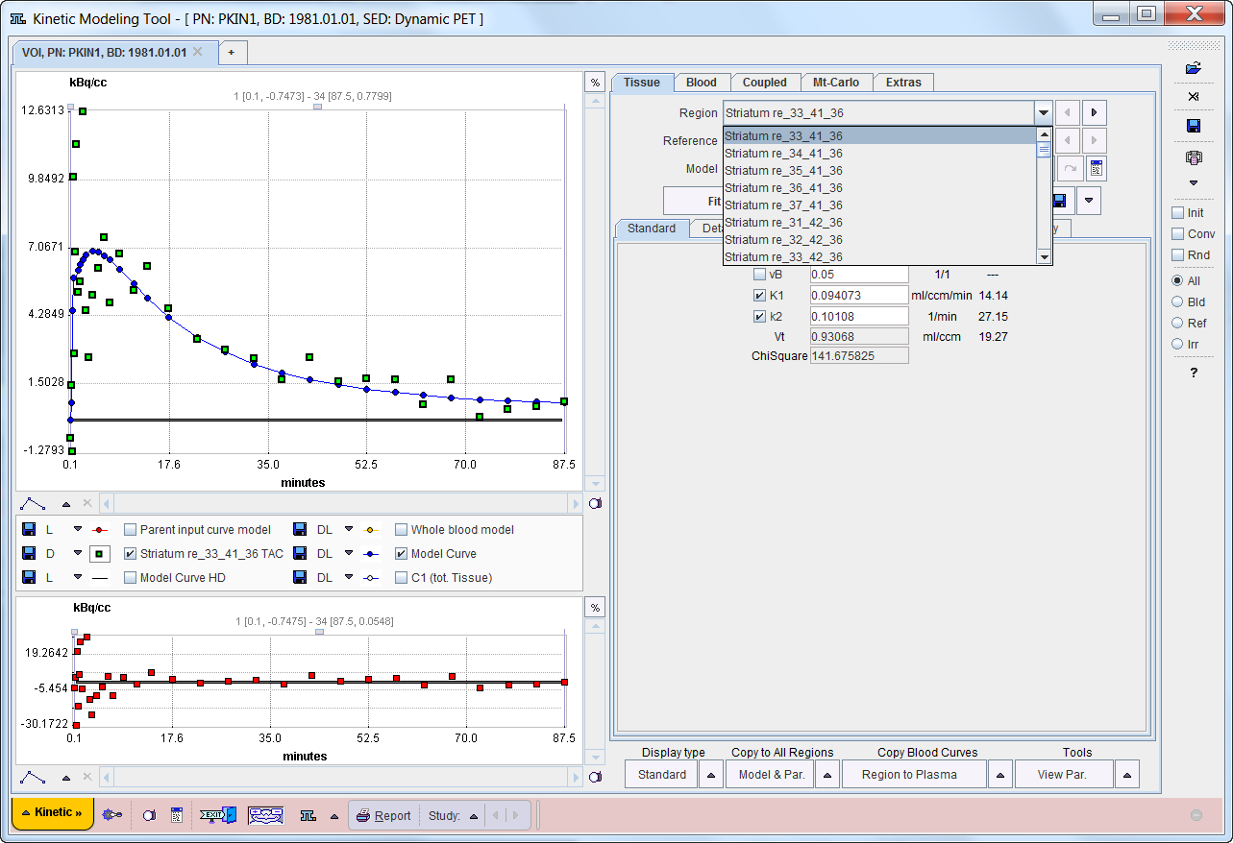
Task: Save Model Curve HD with floppy icon
Action: pos(30,577)
